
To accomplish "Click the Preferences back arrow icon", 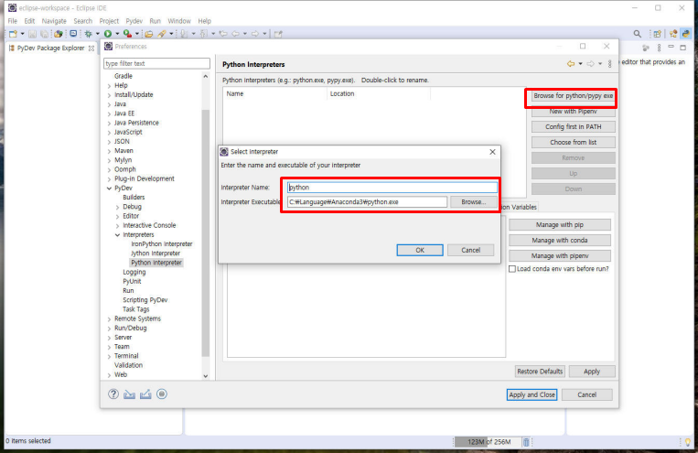I will click(571, 64).
